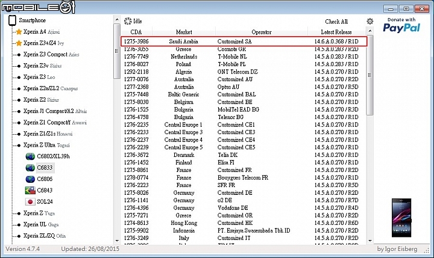
Task: Click the Japan flag icon next to SOL24
Action: click(x=30, y=201)
